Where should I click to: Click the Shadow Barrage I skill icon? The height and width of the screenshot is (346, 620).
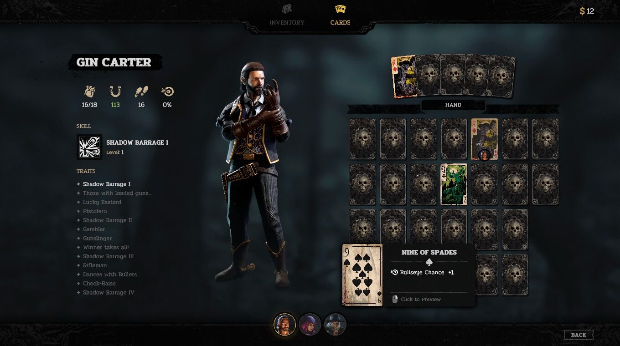tap(89, 147)
